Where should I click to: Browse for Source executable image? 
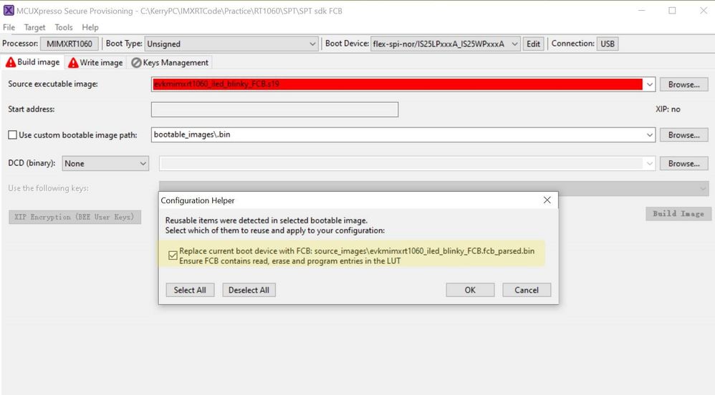click(683, 84)
